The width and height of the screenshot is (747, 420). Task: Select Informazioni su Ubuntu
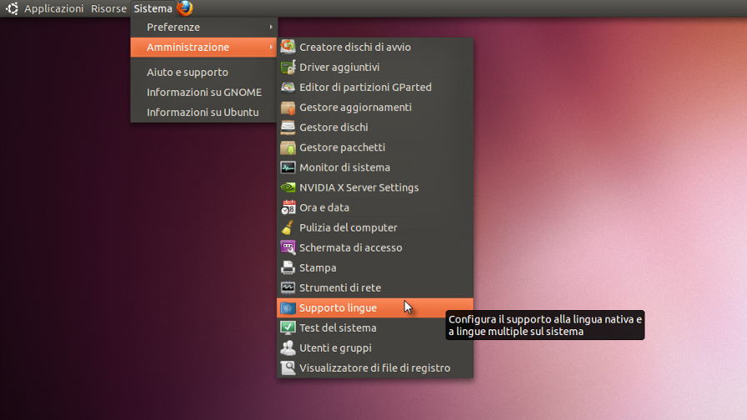(203, 112)
